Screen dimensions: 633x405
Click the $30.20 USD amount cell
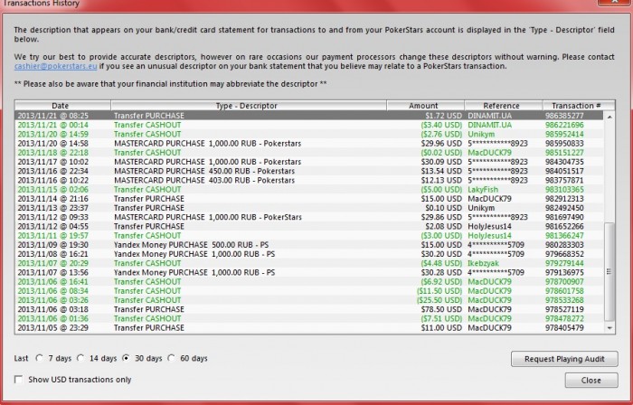point(441,254)
